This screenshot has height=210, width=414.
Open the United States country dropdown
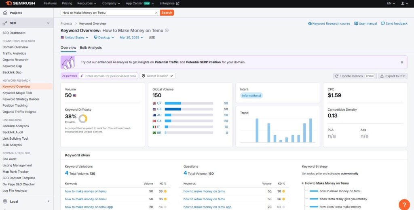click(74, 38)
